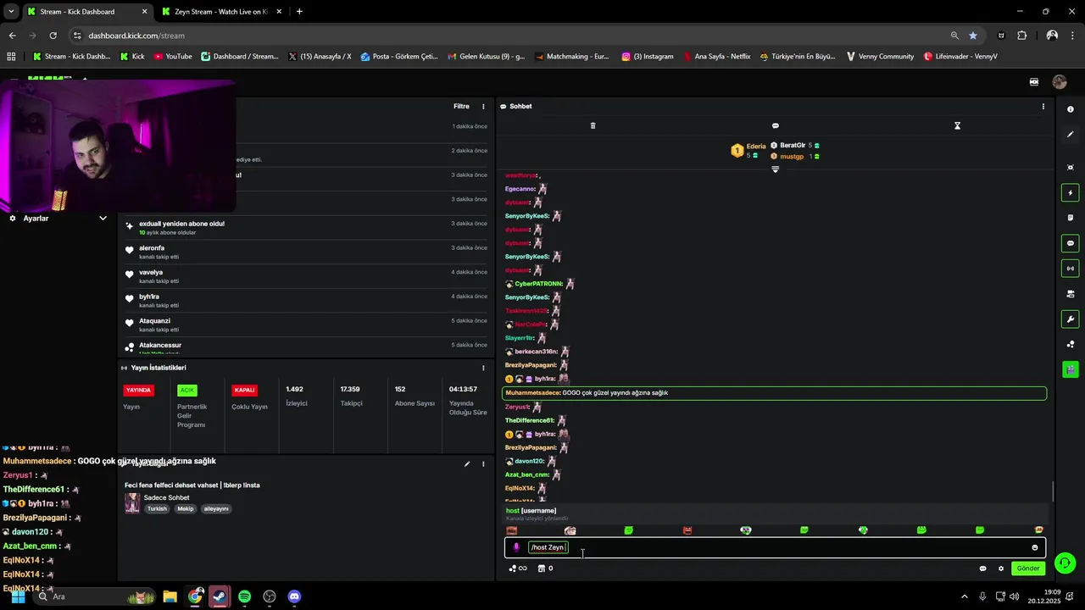Click the layout icon beside profile avatar

click(1034, 82)
